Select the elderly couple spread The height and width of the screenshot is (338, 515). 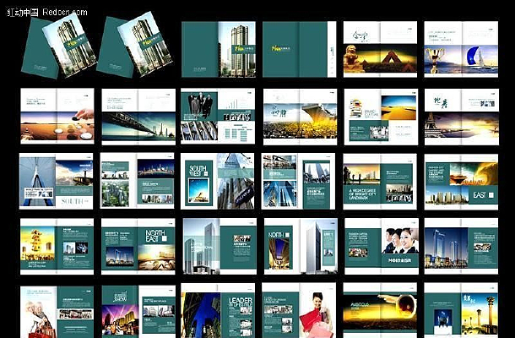57,311
